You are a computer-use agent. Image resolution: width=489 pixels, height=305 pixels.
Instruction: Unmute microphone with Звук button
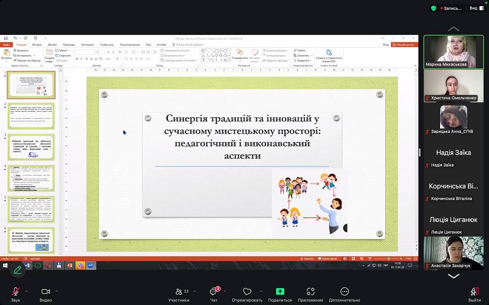tap(15, 295)
